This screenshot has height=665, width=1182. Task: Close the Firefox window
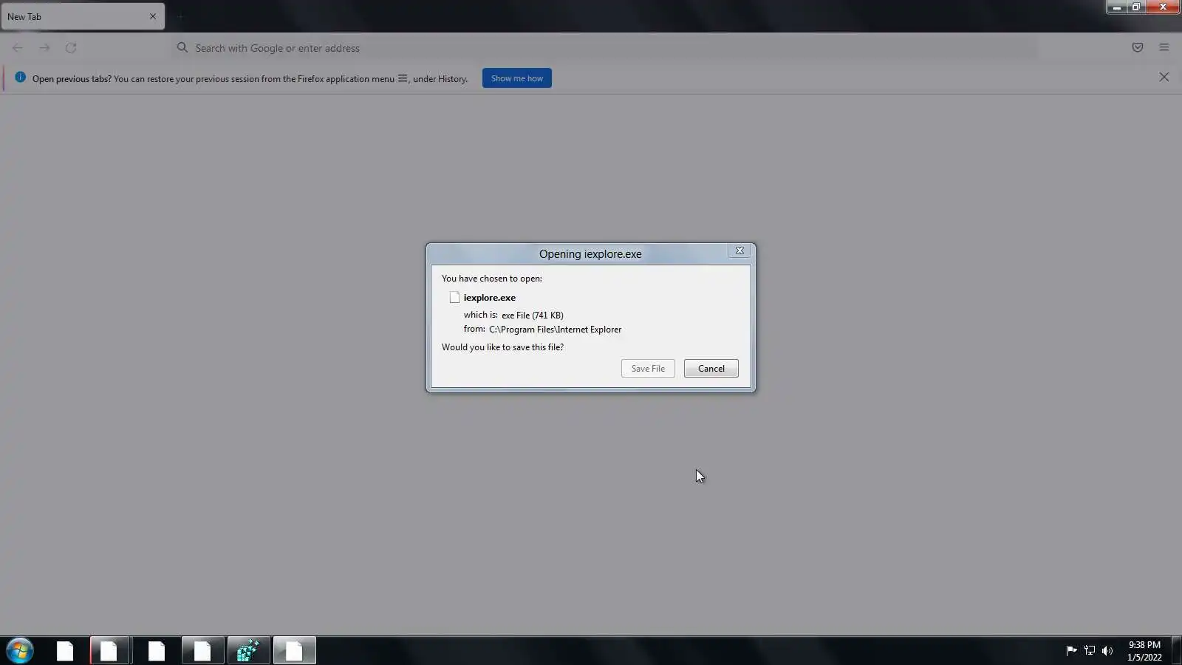1163,7
